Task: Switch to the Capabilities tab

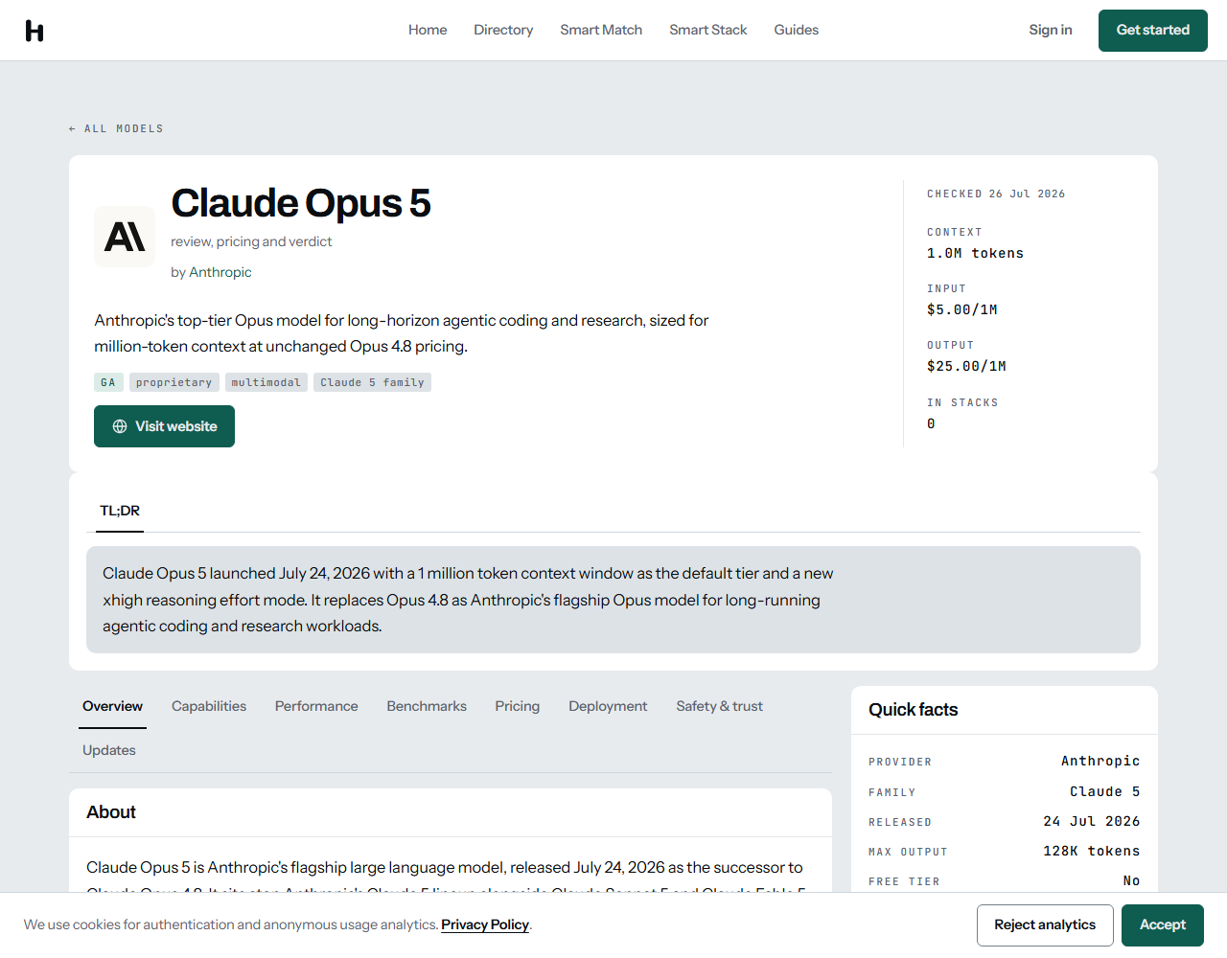Action: (x=209, y=706)
